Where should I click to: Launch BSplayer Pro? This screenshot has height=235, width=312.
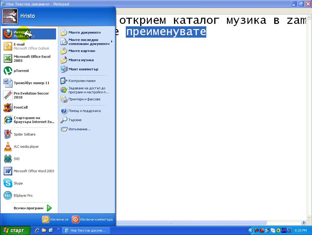23,196
